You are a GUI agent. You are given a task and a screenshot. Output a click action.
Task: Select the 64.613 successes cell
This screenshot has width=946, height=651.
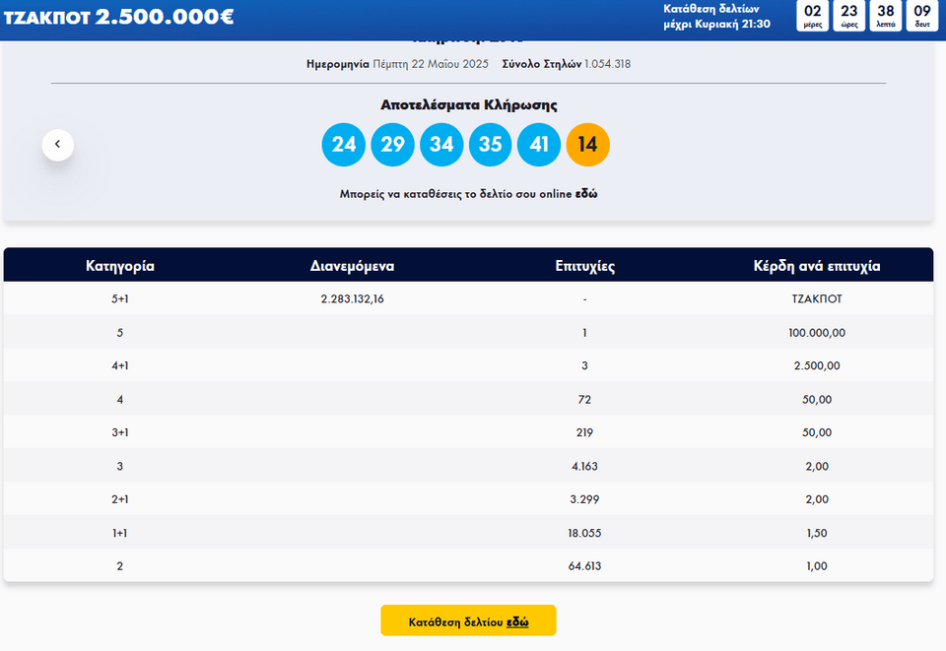coord(584,566)
